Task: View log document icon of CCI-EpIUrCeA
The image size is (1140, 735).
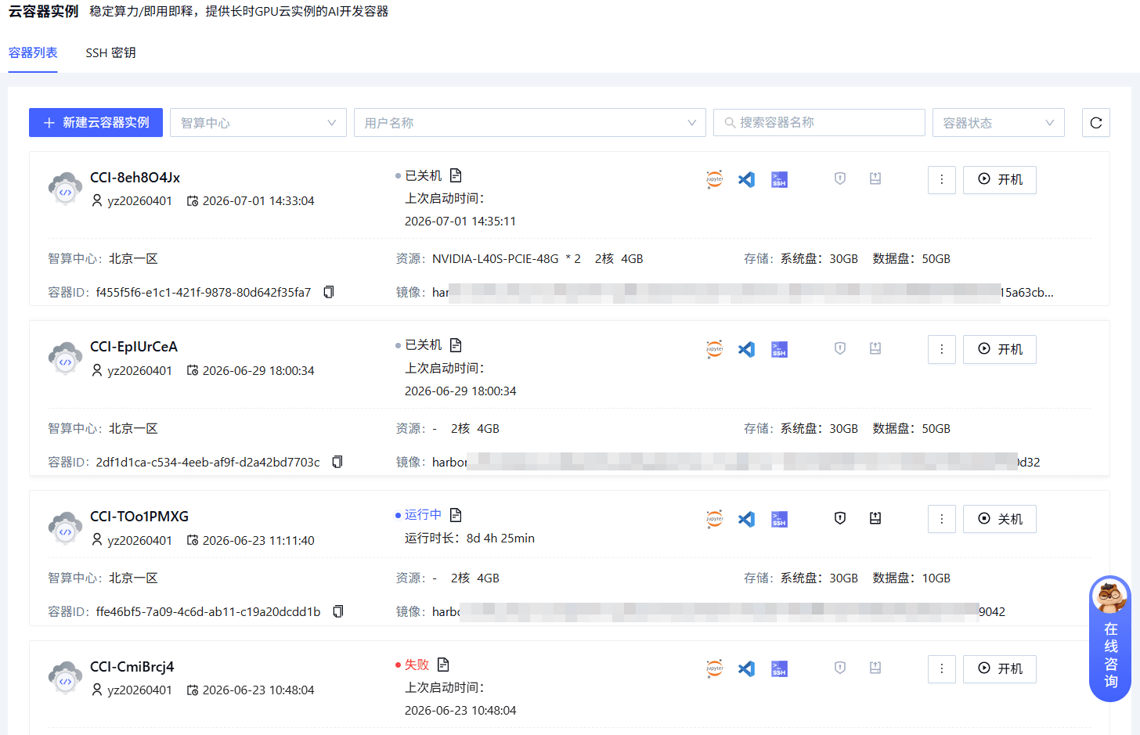Action: pos(456,345)
